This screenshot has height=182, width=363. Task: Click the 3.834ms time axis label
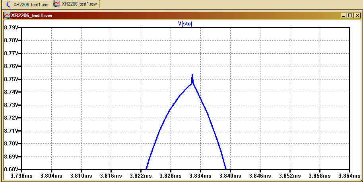click(x=201, y=176)
